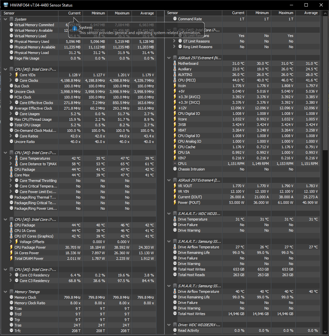Click the left panel Minimum column header

[95, 13]
